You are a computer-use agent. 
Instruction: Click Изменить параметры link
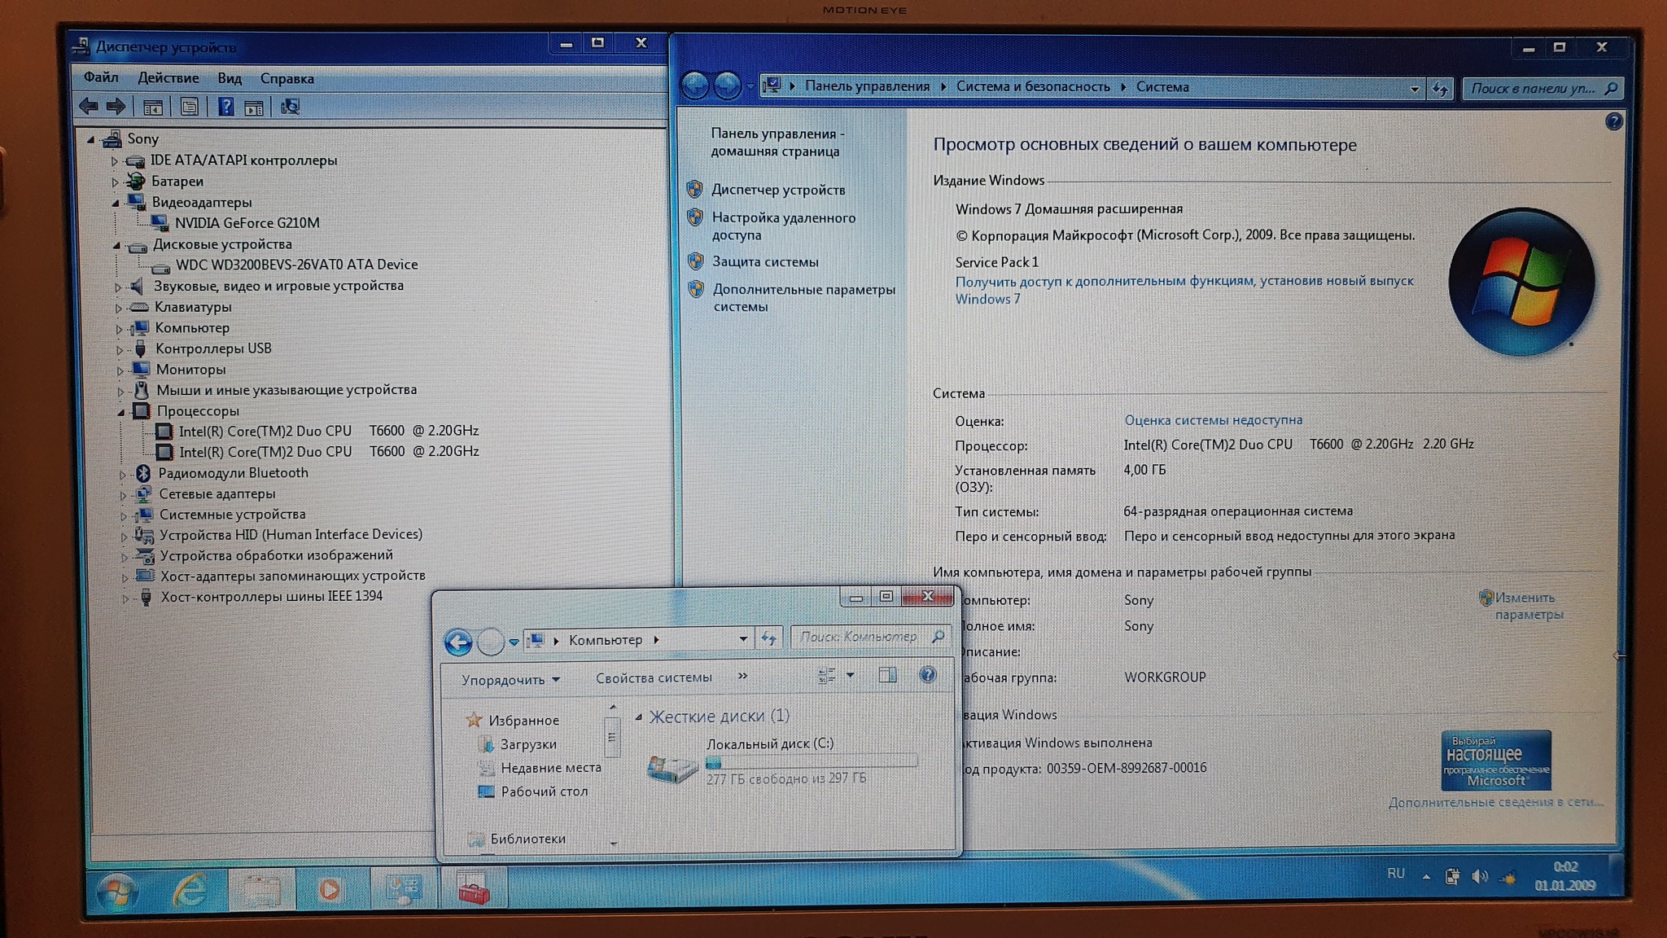coord(1528,606)
